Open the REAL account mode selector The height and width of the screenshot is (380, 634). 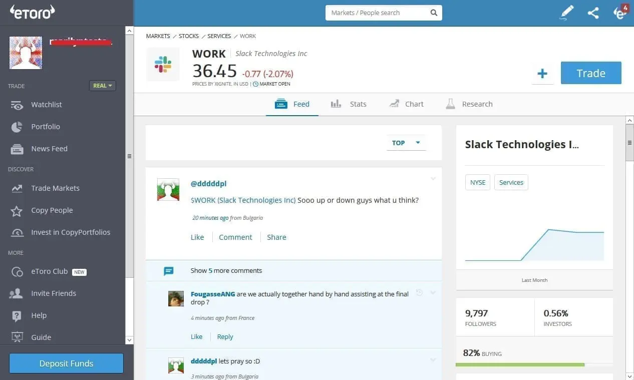pyautogui.click(x=102, y=86)
